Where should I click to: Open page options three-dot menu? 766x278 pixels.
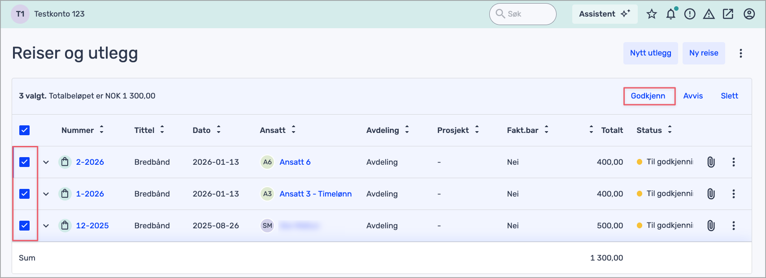point(740,53)
